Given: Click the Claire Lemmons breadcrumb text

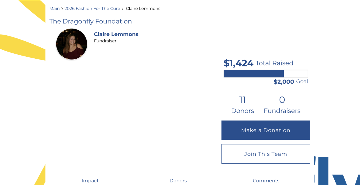Looking at the screenshot, I should coord(143,9).
